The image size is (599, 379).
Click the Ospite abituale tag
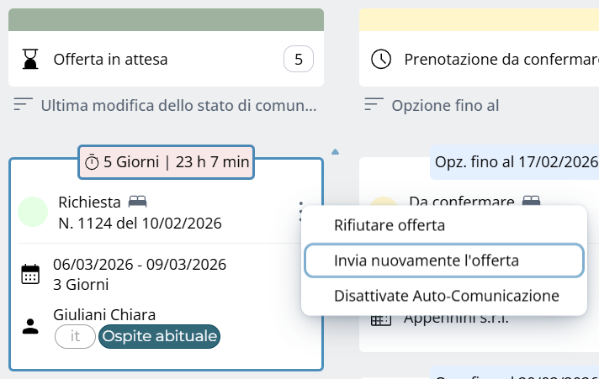[x=159, y=337]
